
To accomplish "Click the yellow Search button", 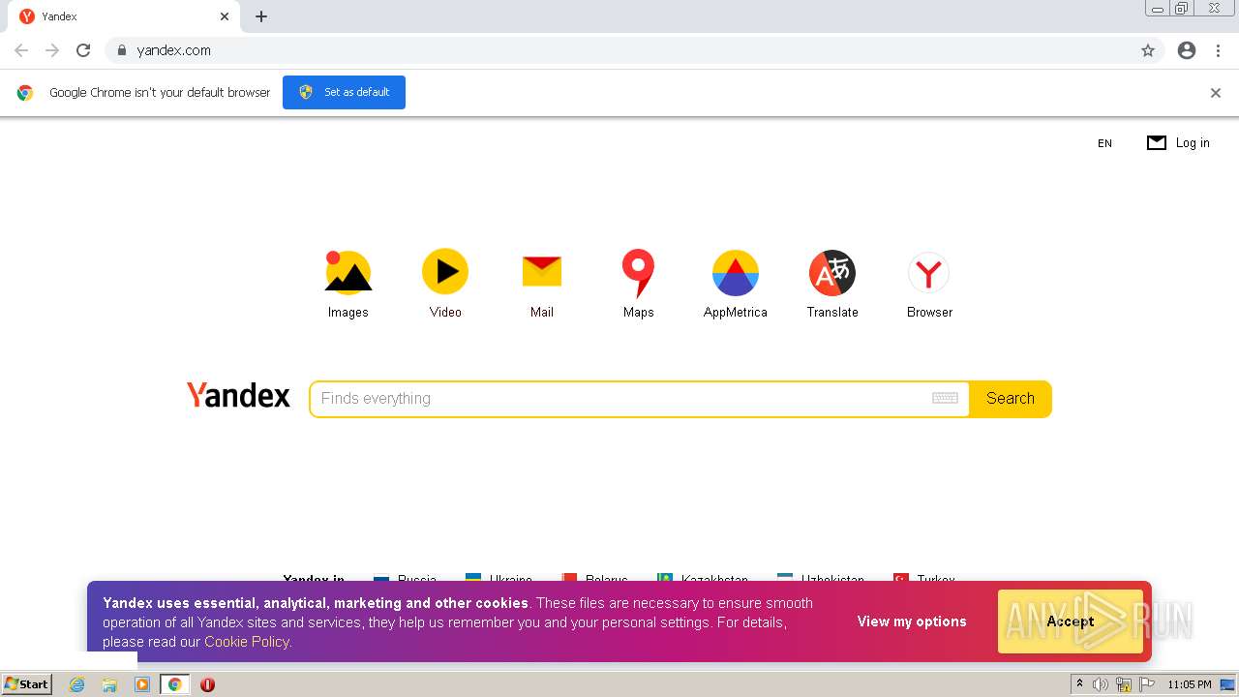I will [1011, 399].
